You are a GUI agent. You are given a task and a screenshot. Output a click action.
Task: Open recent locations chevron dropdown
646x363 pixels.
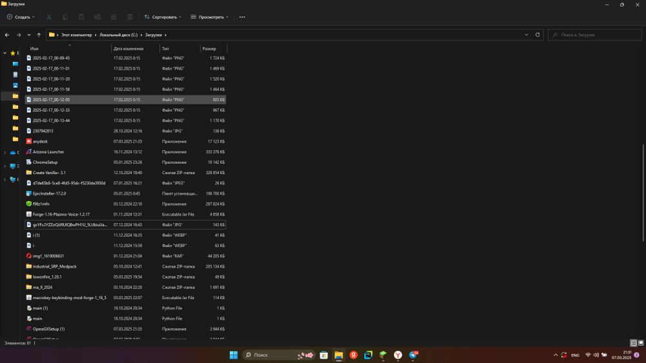[x=29, y=35]
